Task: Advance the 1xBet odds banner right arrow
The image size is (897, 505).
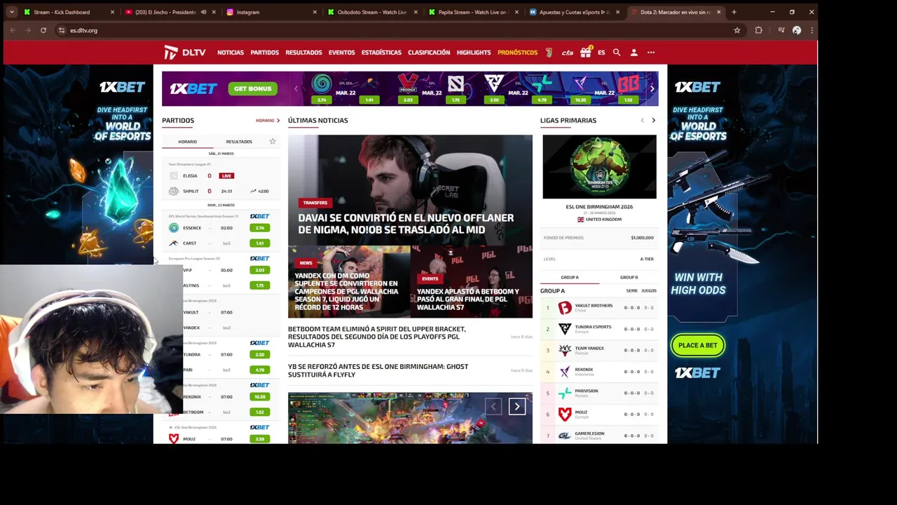Action: point(652,89)
